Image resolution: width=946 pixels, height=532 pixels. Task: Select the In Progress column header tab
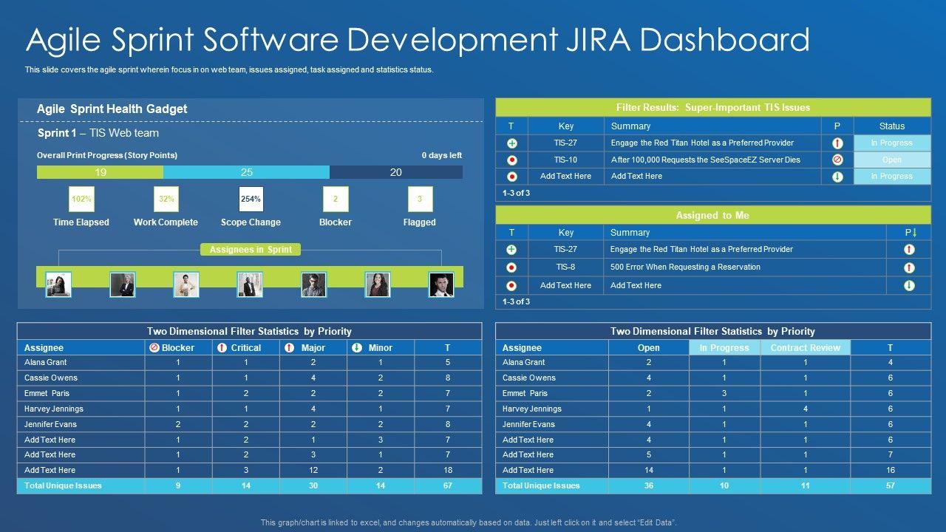coord(724,348)
